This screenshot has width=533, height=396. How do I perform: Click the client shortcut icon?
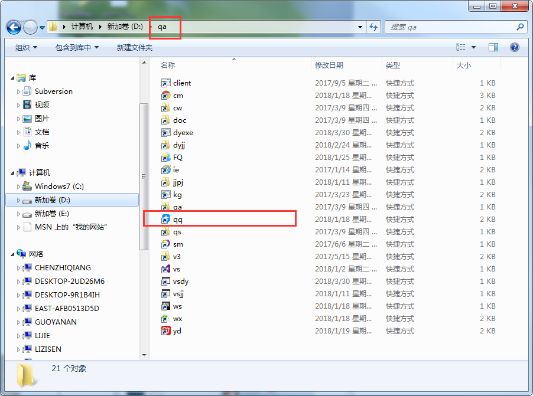pos(165,83)
